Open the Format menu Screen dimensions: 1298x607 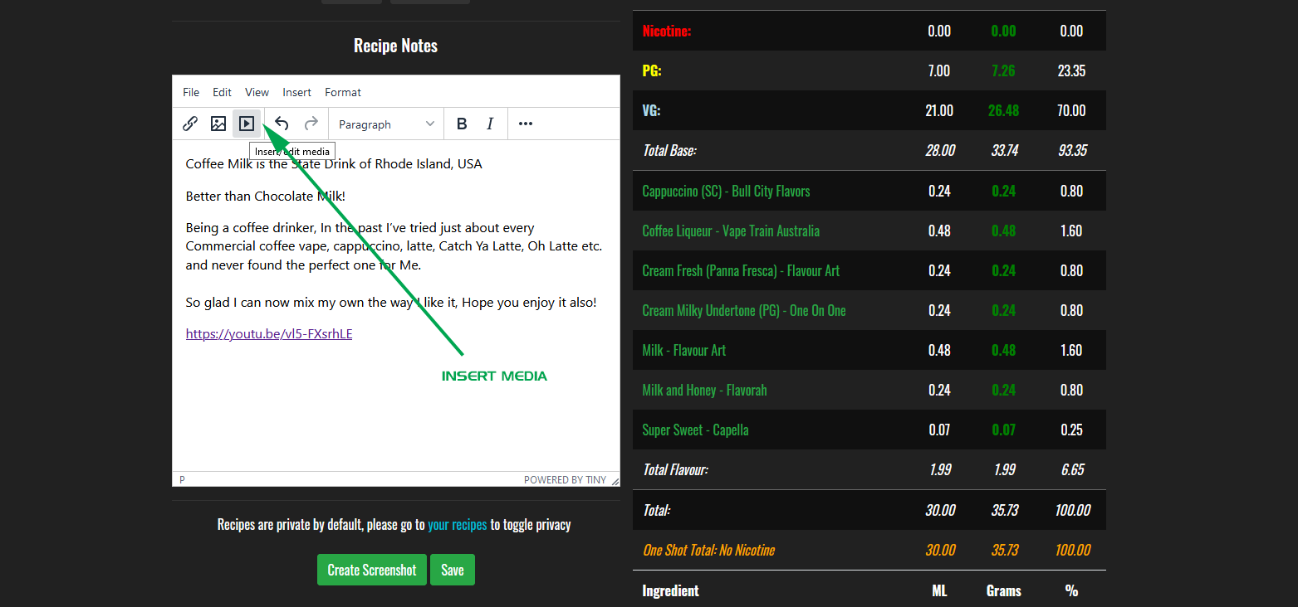coord(343,92)
